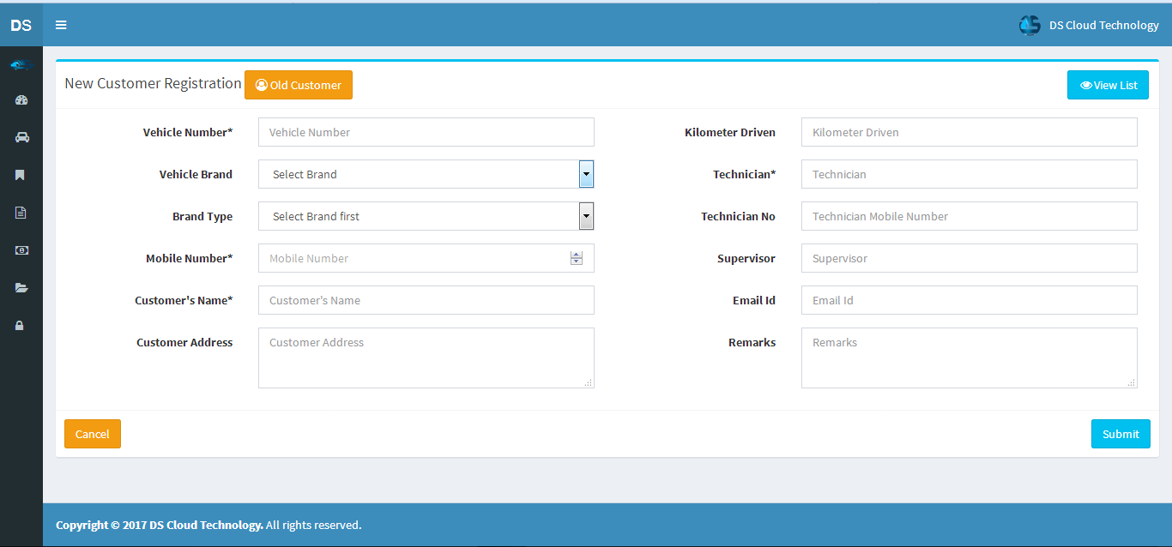Open the dashboard via the speedometer icon

(x=20, y=100)
